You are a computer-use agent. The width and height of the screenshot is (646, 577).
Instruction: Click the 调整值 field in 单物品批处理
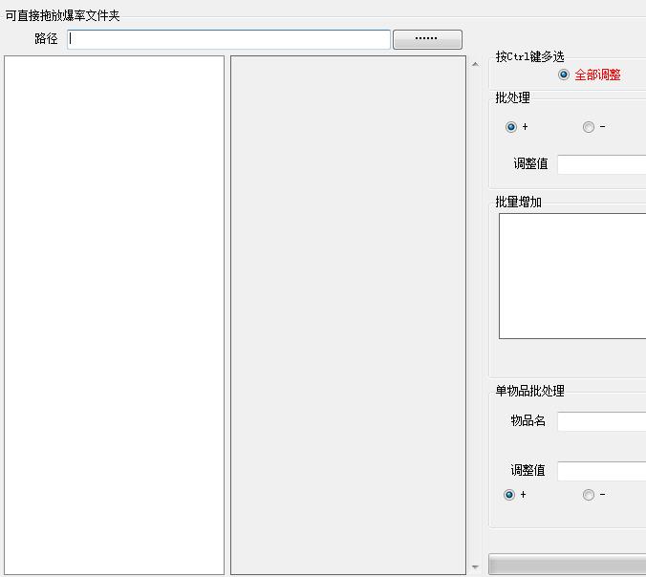click(x=601, y=471)
